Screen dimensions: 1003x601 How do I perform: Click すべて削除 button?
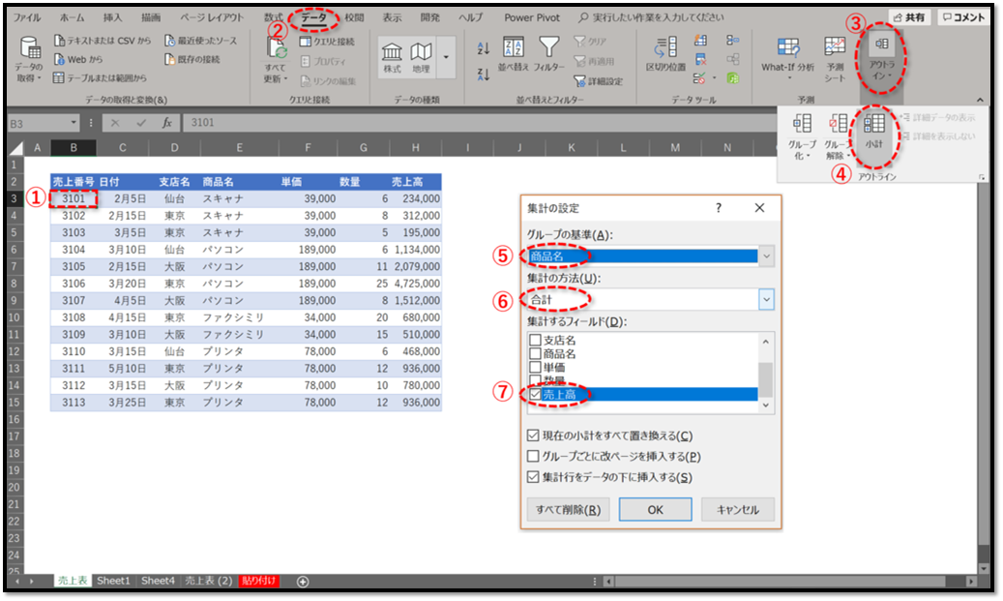coord(568,510)
